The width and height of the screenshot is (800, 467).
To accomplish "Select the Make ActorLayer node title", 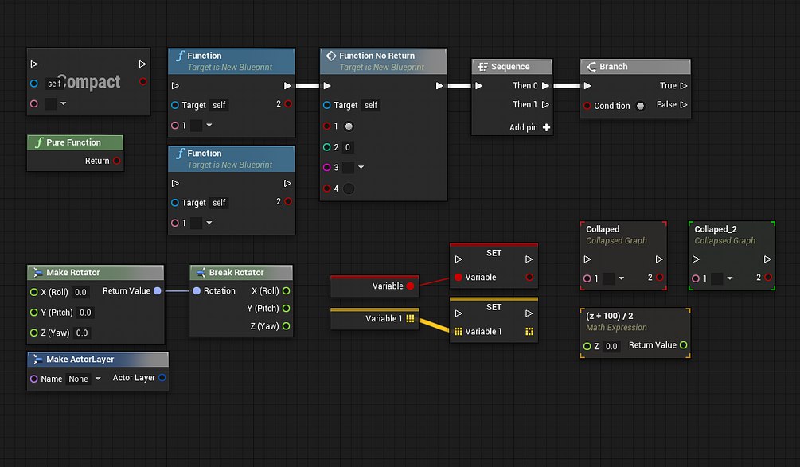I will pyautogui.click(x=80, y=360).
